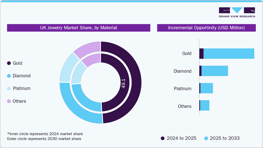Click the 49.1 value label on the donut

tap(124, 83)
